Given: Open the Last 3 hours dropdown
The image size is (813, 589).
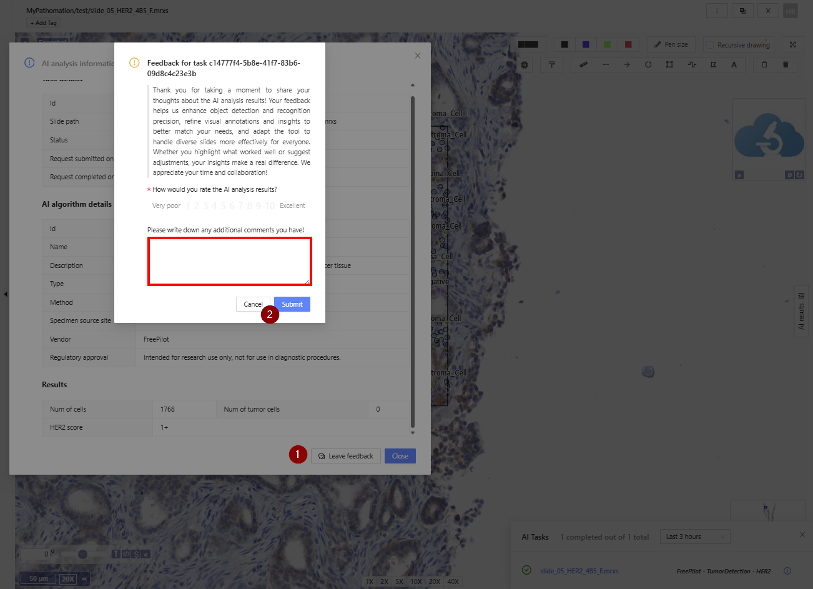Looking at the screenshot, I should (x=695, y=537).
